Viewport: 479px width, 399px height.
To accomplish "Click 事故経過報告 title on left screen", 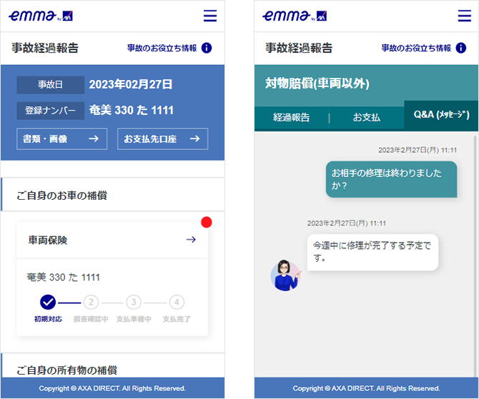I will pos(45,48).
